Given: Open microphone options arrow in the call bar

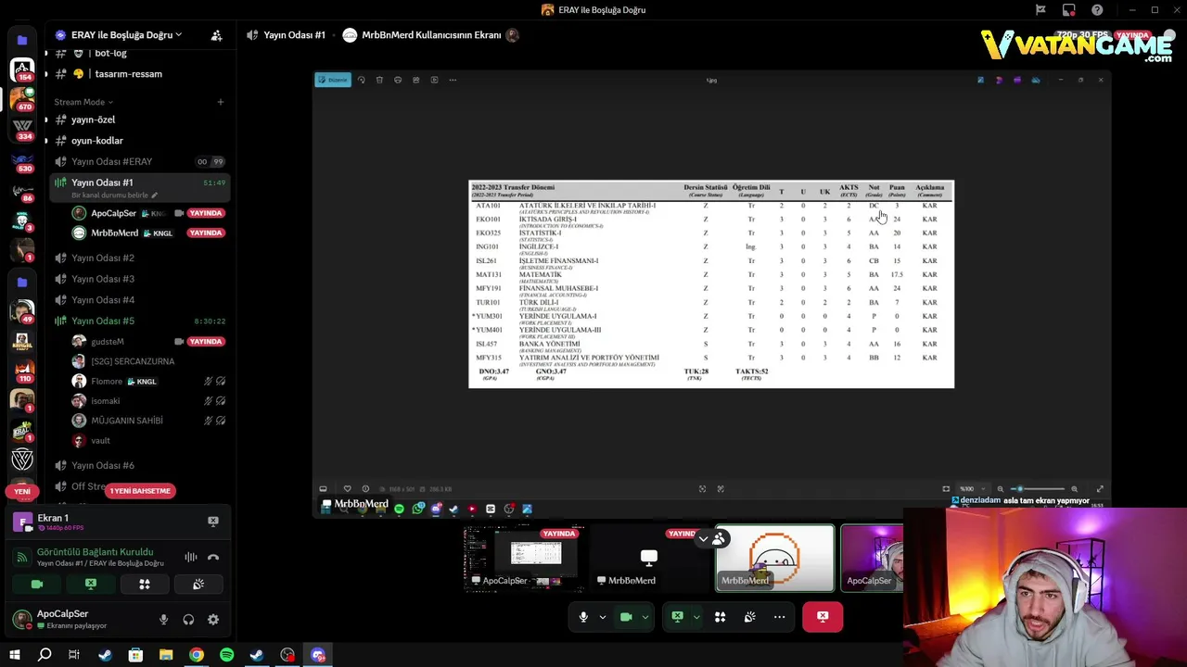Looking at the screenshot, I should tap(603, 617).
